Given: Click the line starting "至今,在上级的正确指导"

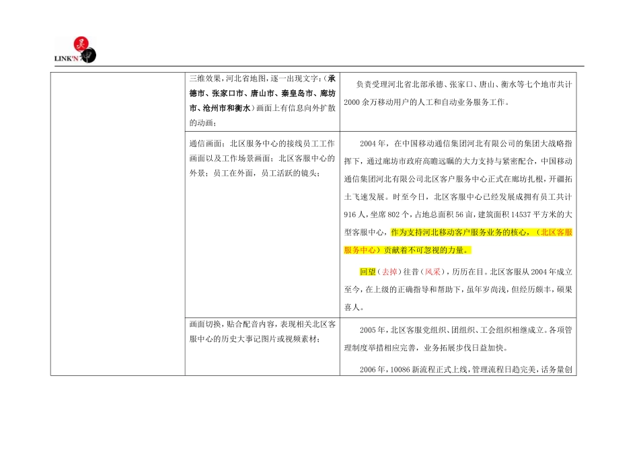Looking at the screenshot, I should [x=458, y=289].
